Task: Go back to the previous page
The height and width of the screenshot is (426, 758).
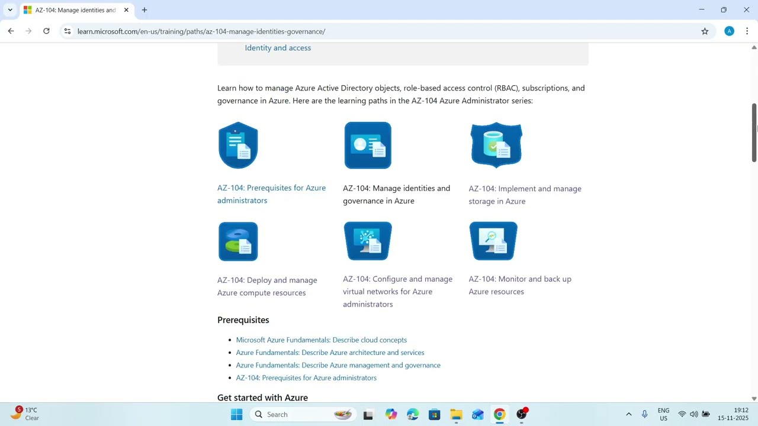Action: (x=11, y=31)
